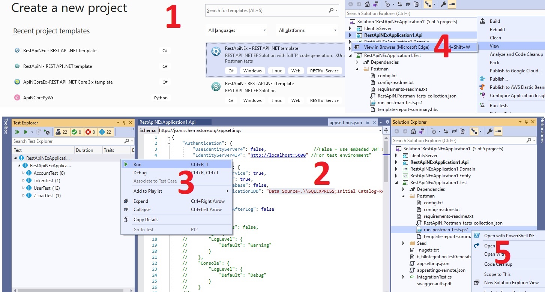Image resolution: width=545 pixels, height=292 pixels.
Task: Toggle Pending Changes Filter in titled Solution Explorer
Action: (x=434, y=131)
